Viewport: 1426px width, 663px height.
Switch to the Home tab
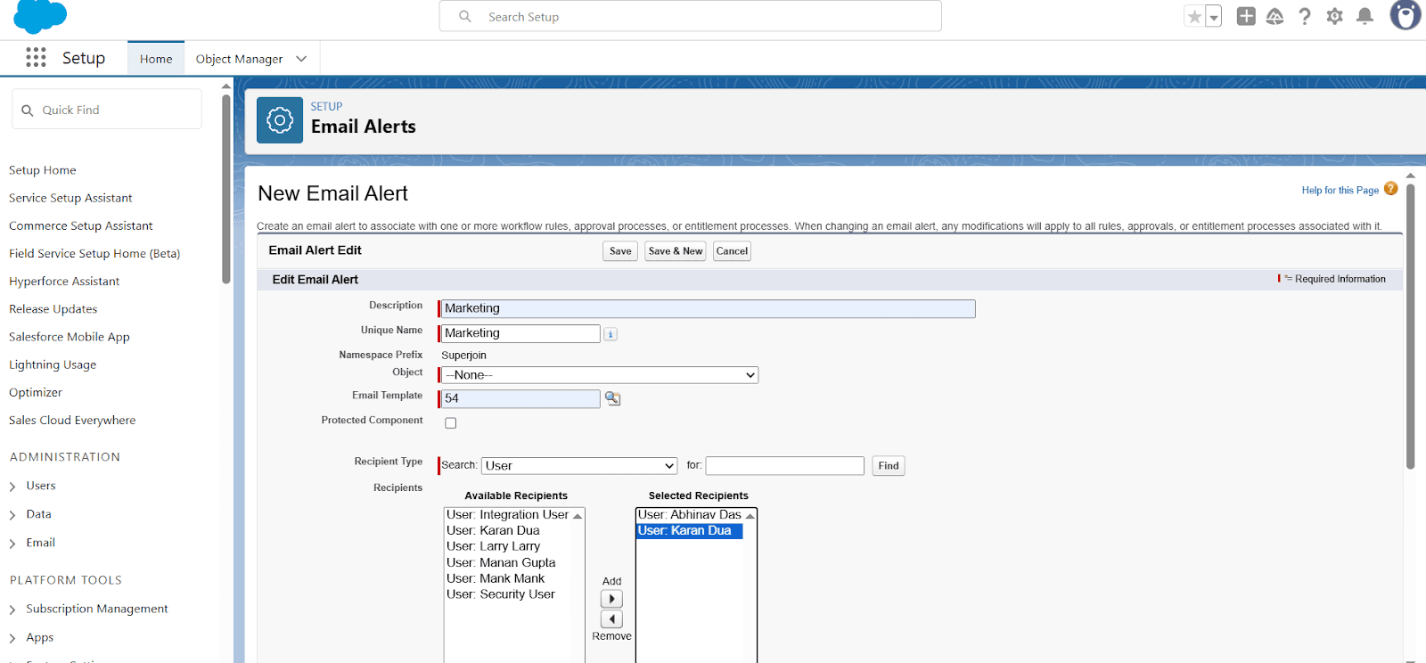[156, 59]
